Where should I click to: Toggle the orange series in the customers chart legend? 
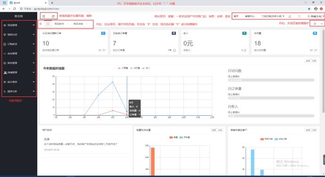[x=267, y=139]
